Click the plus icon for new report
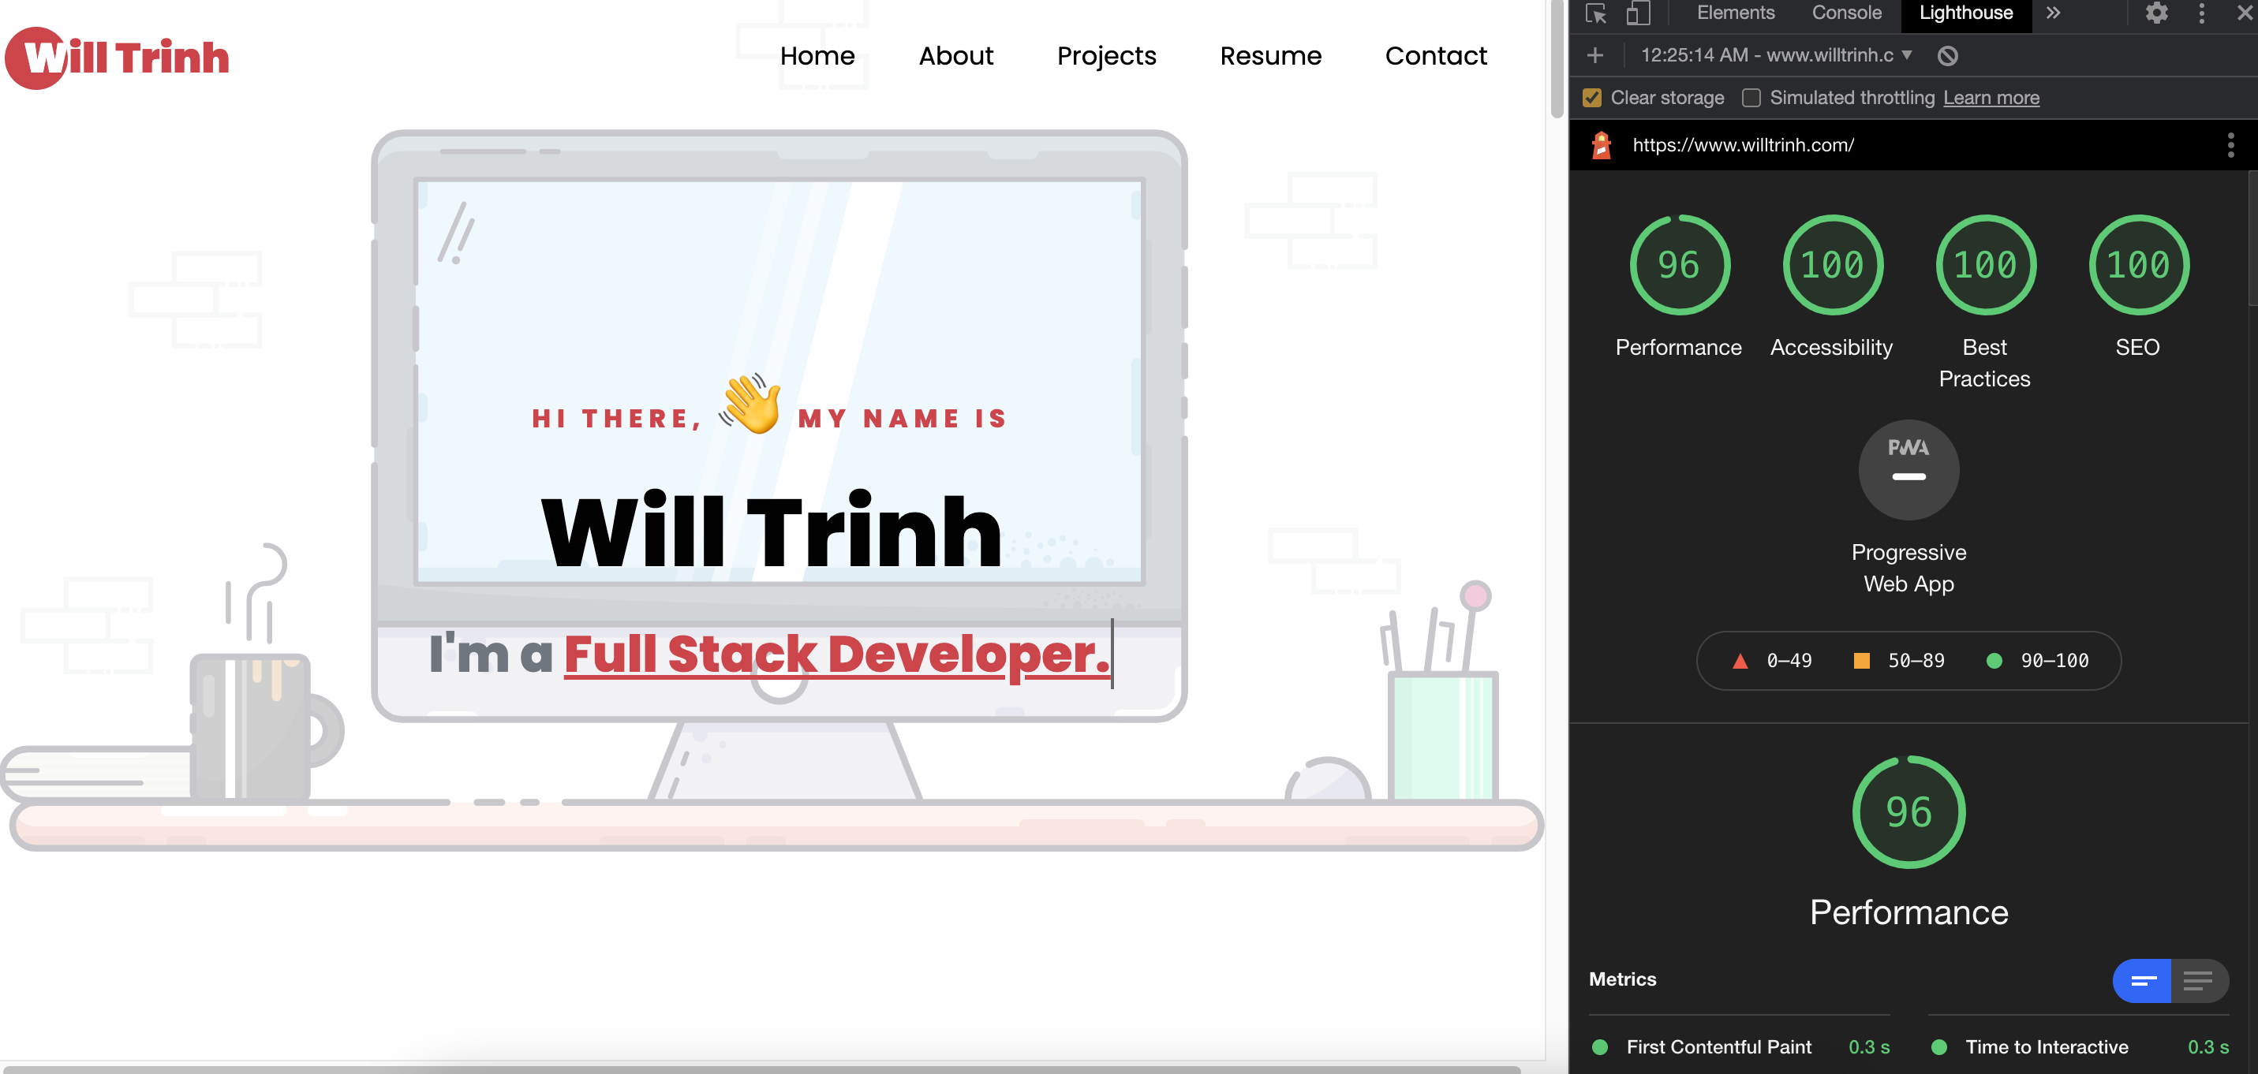Screen dimensions: 2258x1074 (1594, 55)
